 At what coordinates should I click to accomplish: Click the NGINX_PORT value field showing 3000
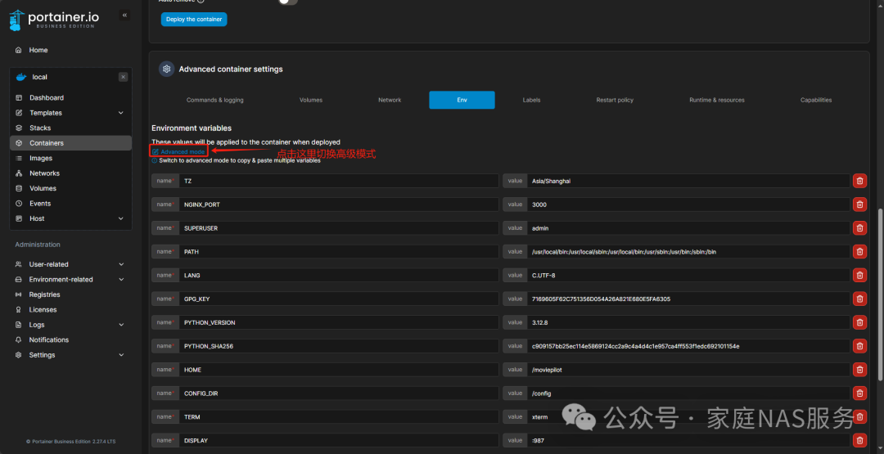point(688,205)
